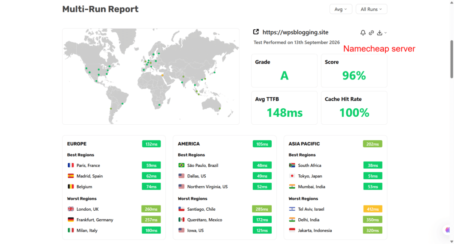The width and height of the screenshot is (454, 244).
Task: Click the Italy flag next to Milan
Action: 70,230
